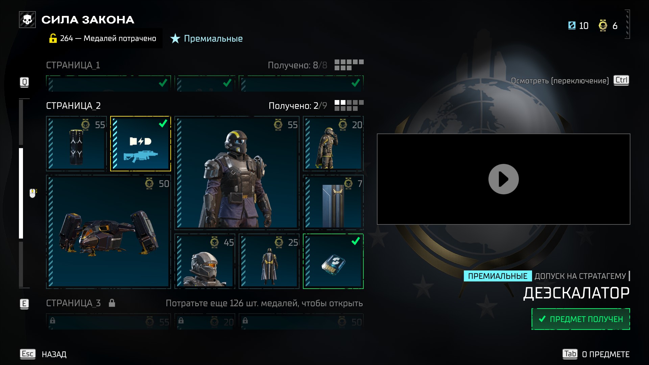Image resolution: width=649 pixels, height=365 pixels.
Task: Open the Премиальные warbond tab
Action: (x=207, y=39)
